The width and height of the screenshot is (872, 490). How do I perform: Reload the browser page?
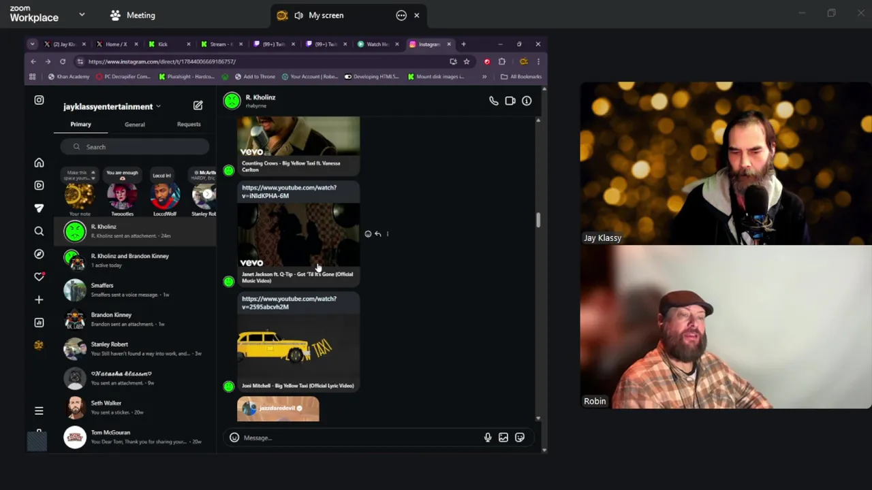(63, 61)
